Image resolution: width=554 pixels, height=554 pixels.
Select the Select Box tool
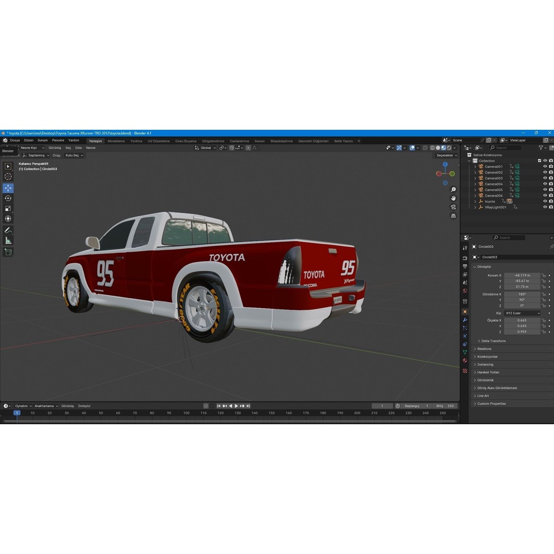tap(8, 166)
